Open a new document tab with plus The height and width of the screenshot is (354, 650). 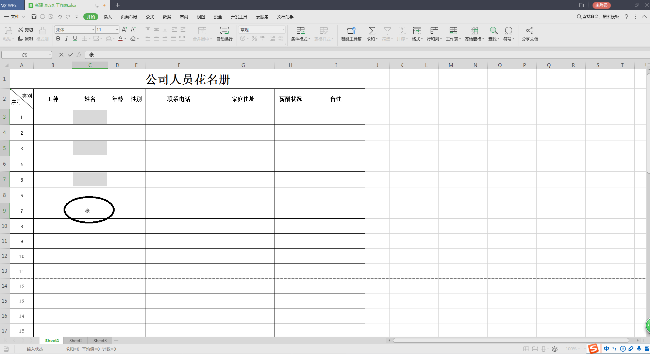[x=118, y=5]
